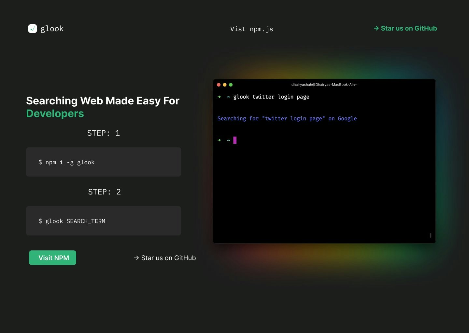This screenshot has height=333, width=469.
Task: Click the red close dot in terminal image
Action: (219, 85)
